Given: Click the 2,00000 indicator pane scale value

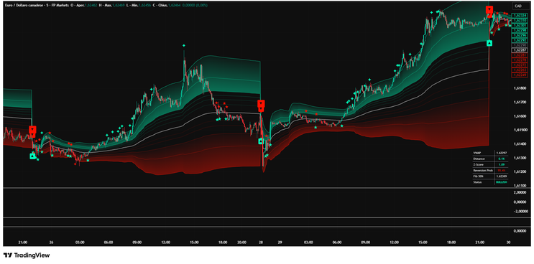Looking at the screenshot, I should pyautogui.click(x=520, y=192).
